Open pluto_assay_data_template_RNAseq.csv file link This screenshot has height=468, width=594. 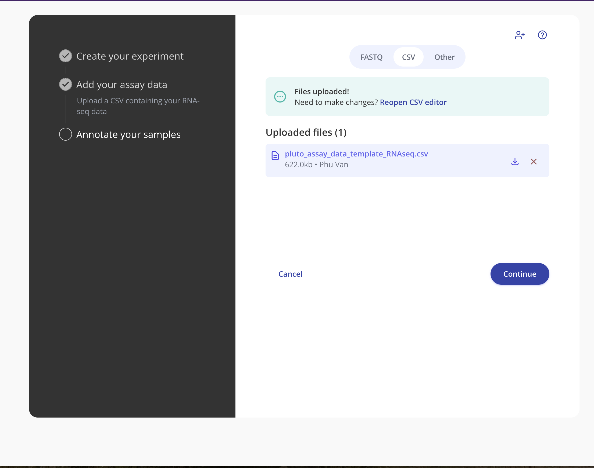coord(356,154)
